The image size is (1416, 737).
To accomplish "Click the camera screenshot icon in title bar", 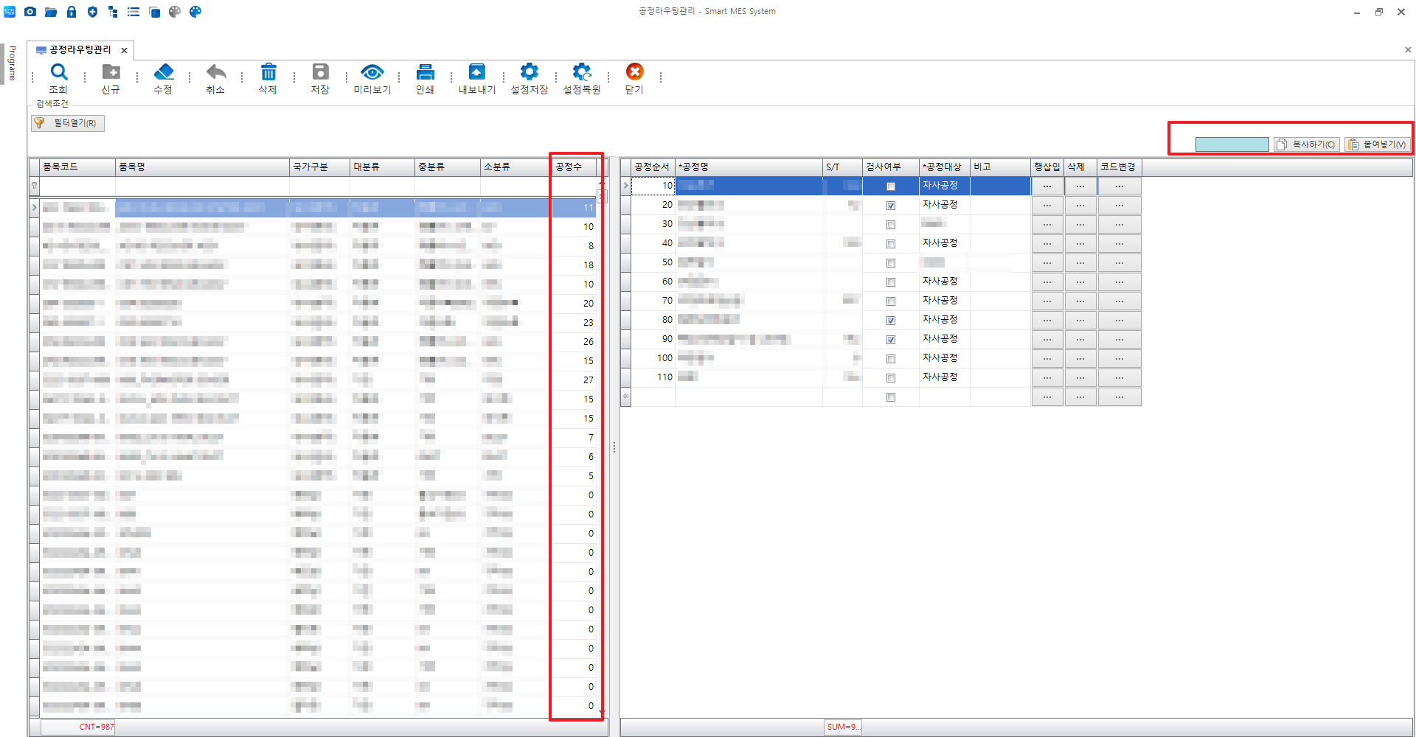I will click(30, 12).
